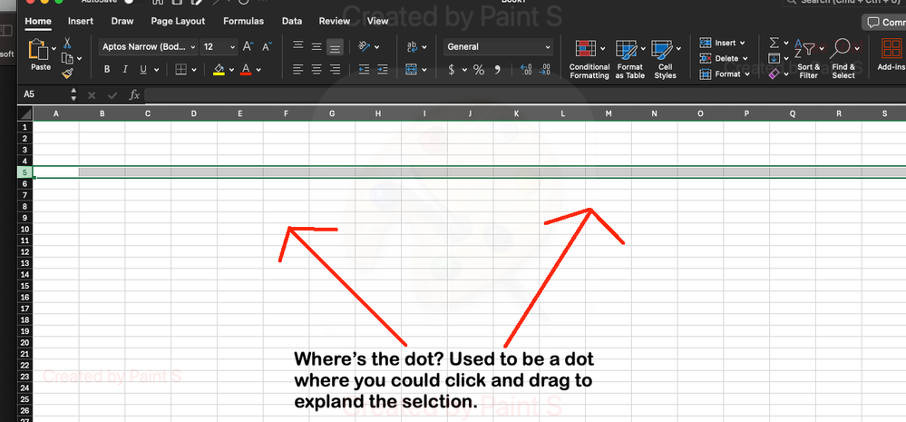Viewport: 906px width, 422px height.
Task: Align text horizontally to the right
Action: [335, 69]
